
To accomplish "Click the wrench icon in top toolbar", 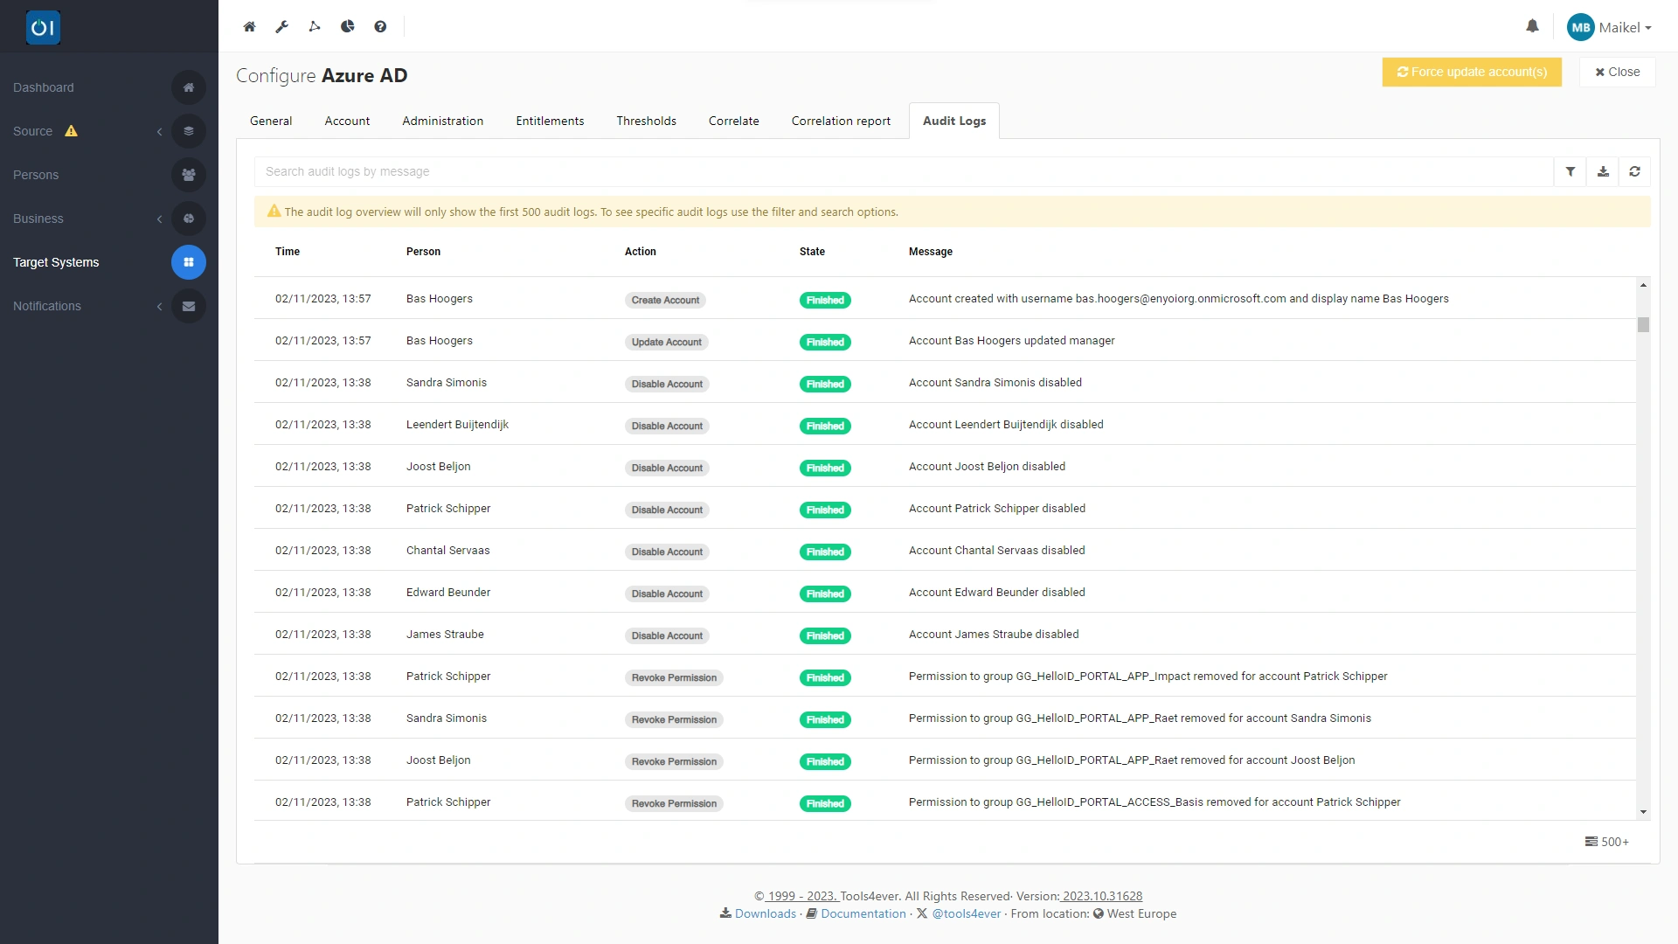I will click(x=281, y=27).
